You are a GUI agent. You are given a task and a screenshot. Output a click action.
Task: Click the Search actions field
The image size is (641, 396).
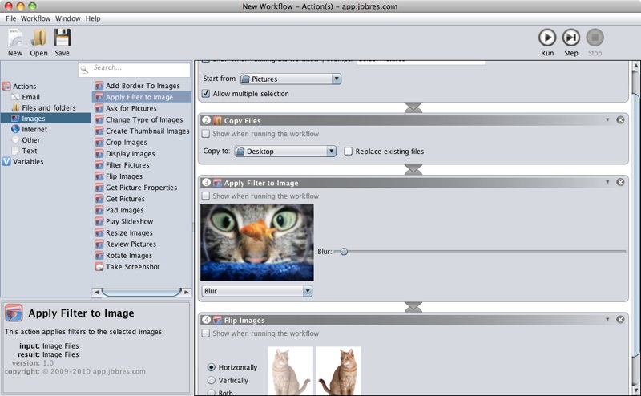[132, 68]
